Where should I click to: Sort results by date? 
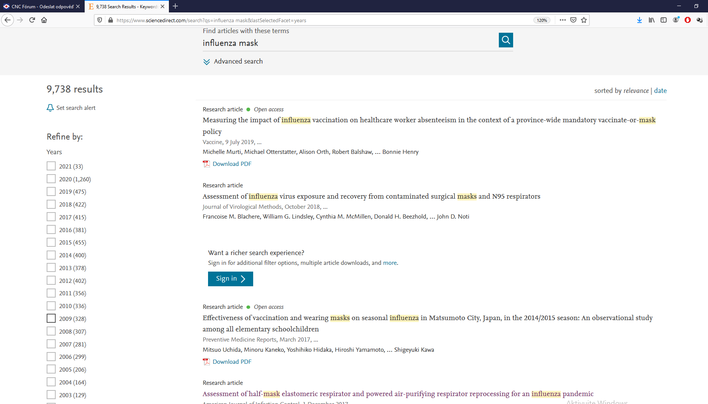tap(660, 91)
